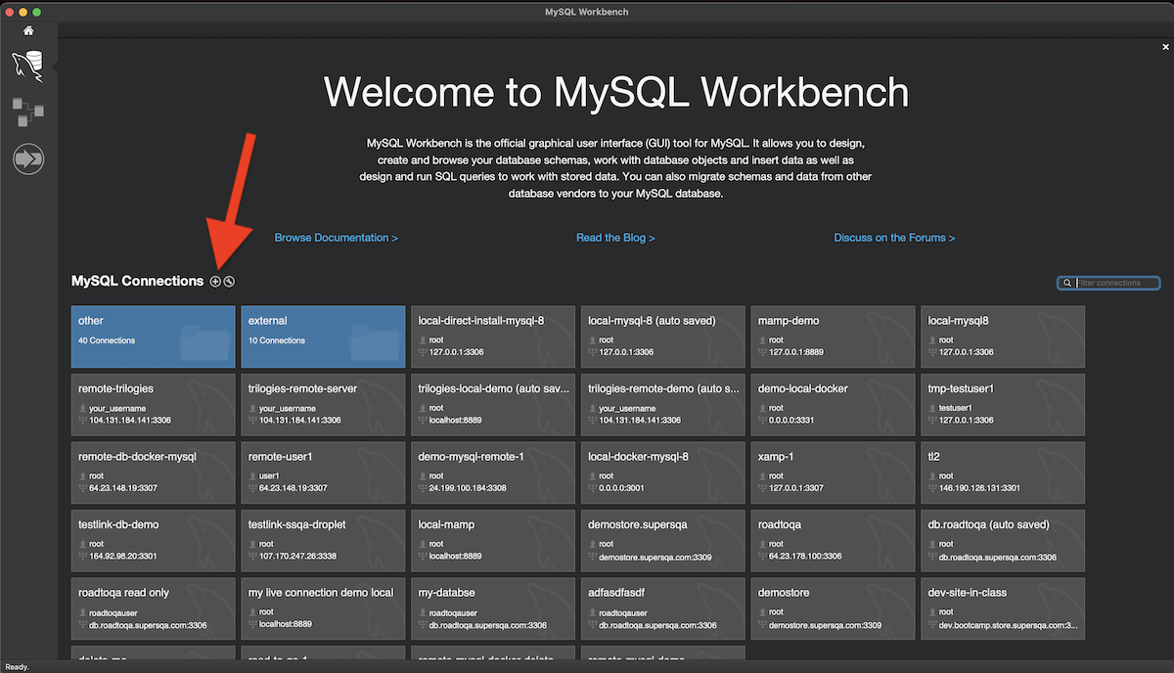Click the home icon in the sidebar

(28, 30)
